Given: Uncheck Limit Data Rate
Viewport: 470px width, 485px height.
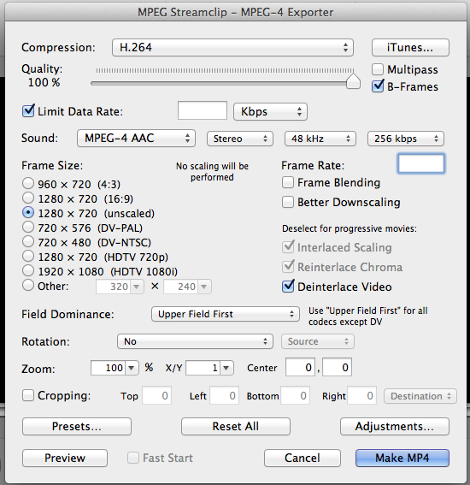Looking at the screenshot, I should [28, 111].
